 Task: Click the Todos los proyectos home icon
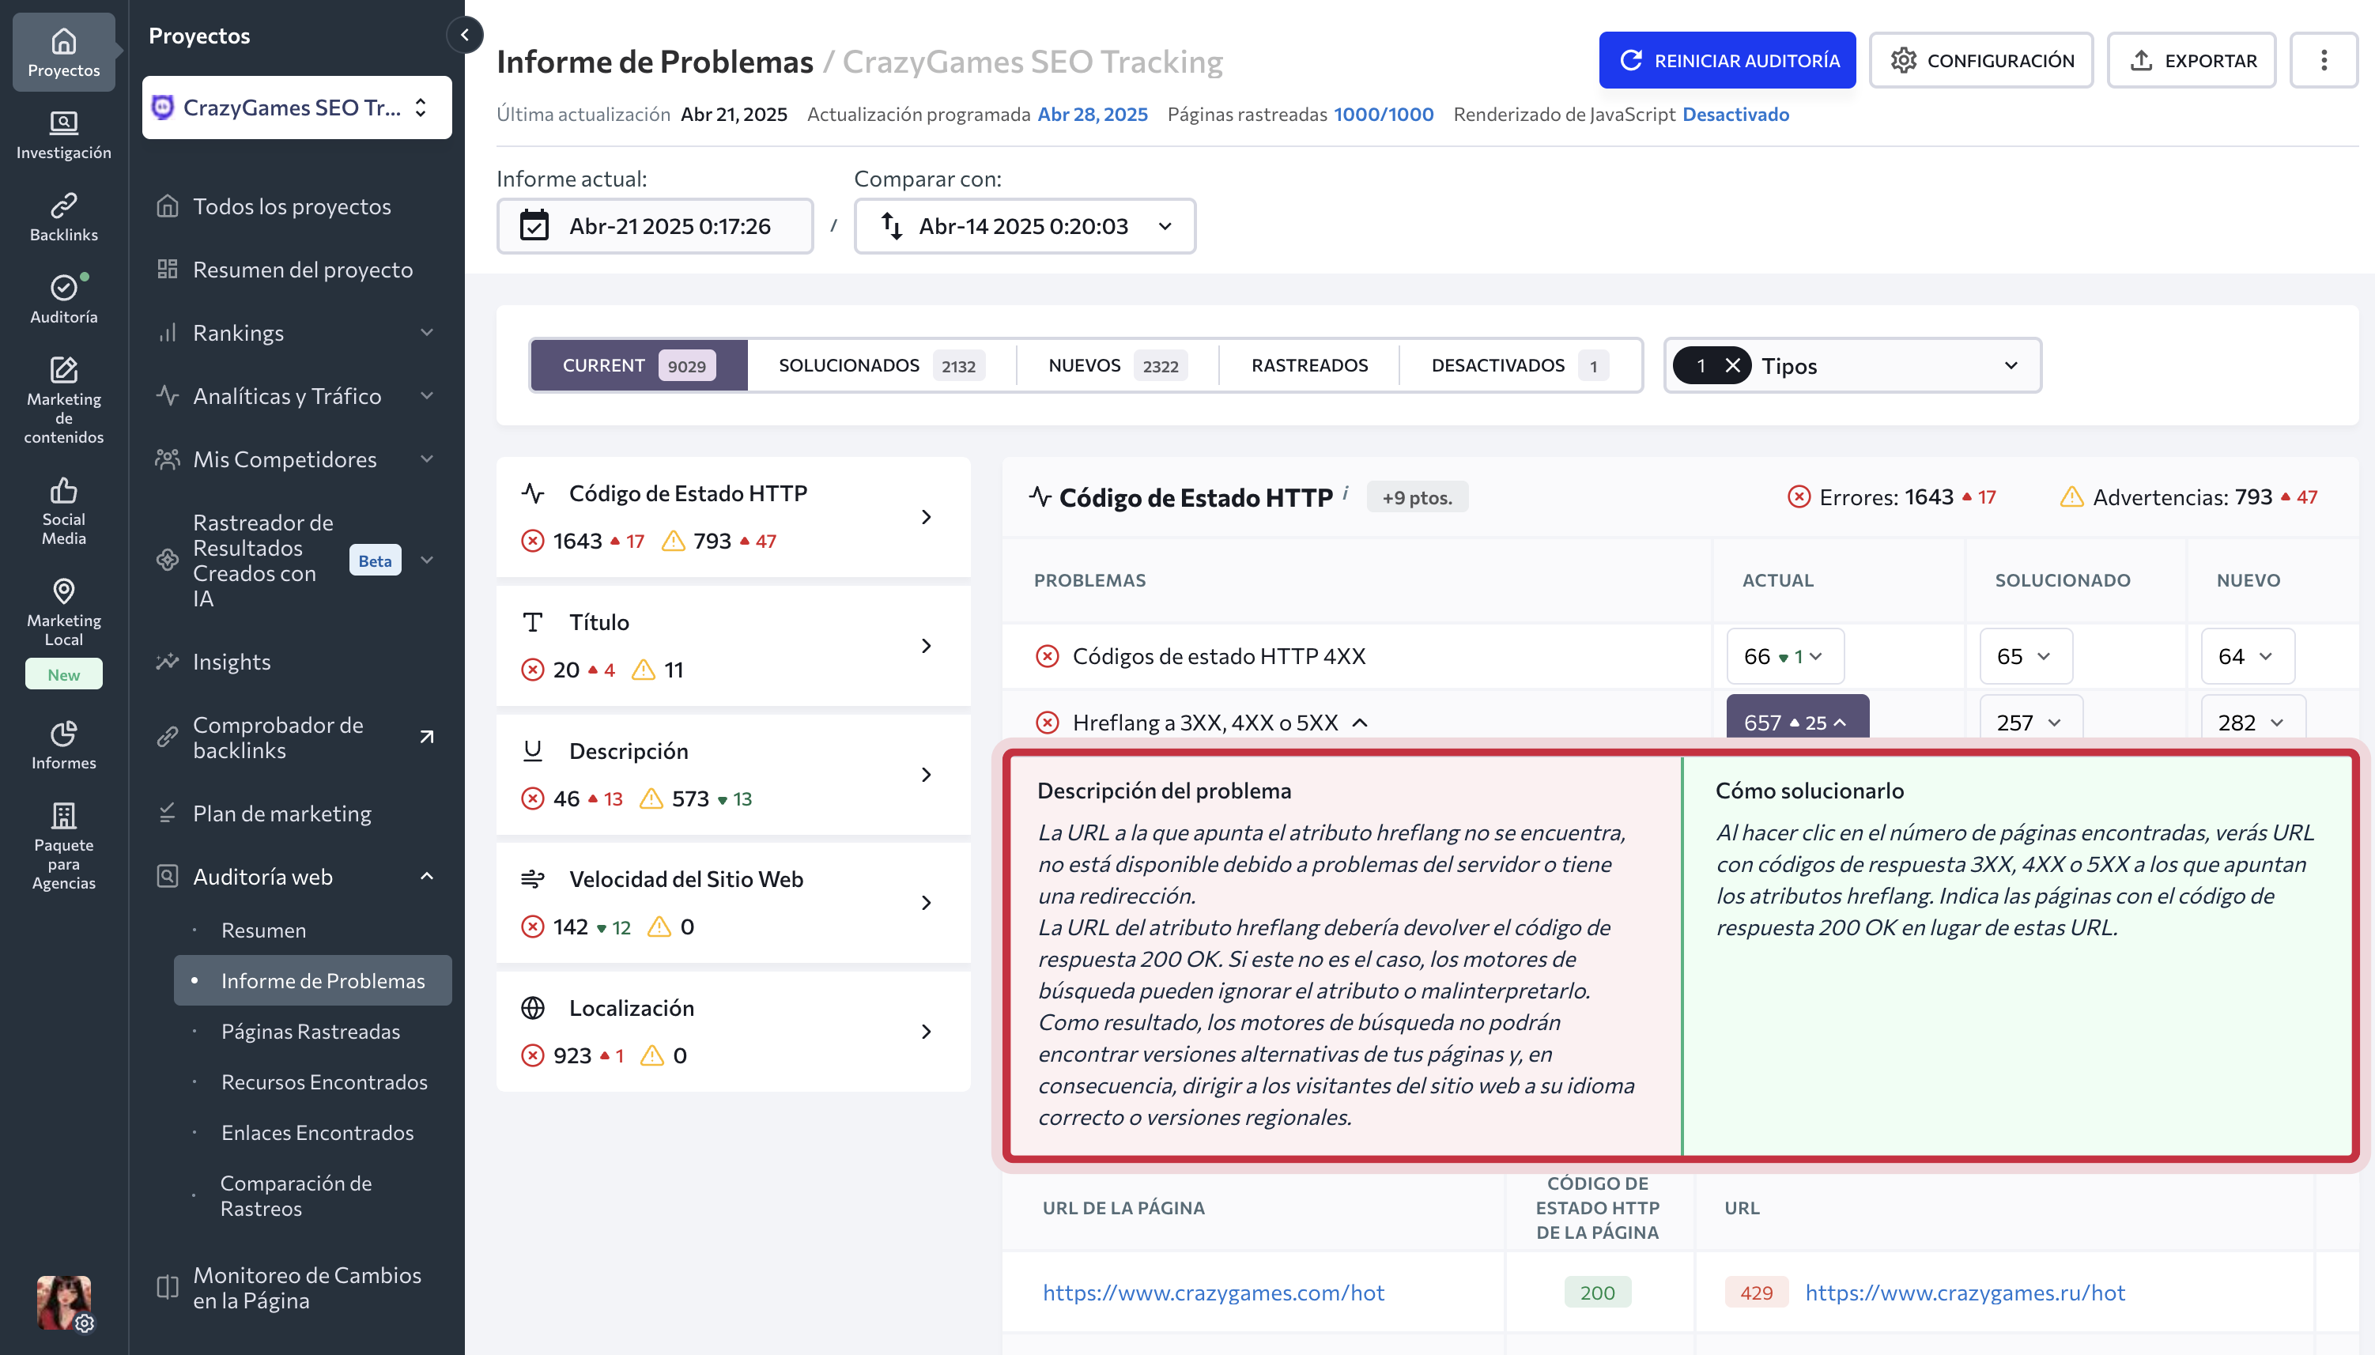168,206
